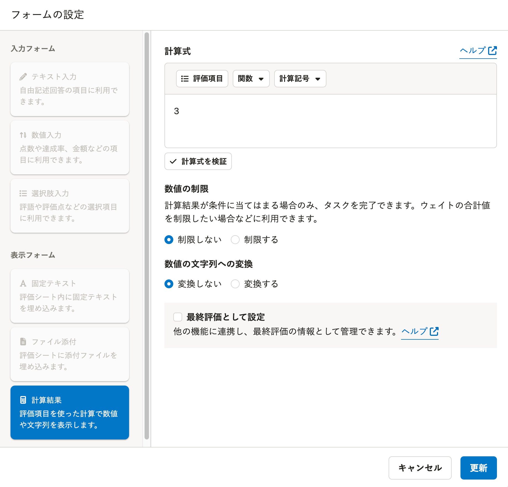Select the 計算結果 form type
508x487 pixels.
70,412
